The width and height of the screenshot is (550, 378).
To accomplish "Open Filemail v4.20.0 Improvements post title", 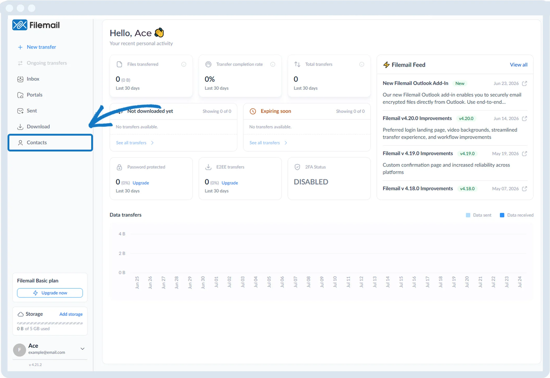I will (417, 118).
